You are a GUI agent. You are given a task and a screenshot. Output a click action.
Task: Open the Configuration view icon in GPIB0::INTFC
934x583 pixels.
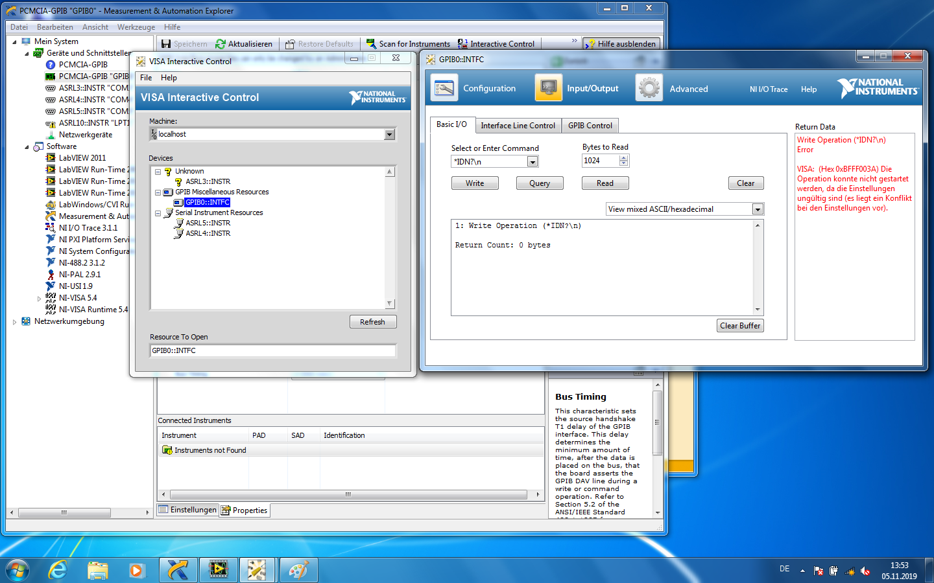pyautogui.click(x=444, y=88)
